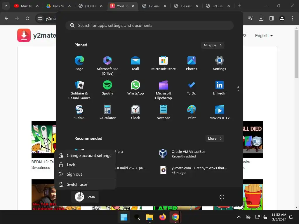Toggle Chrome side panel icon

coord(272,18)
